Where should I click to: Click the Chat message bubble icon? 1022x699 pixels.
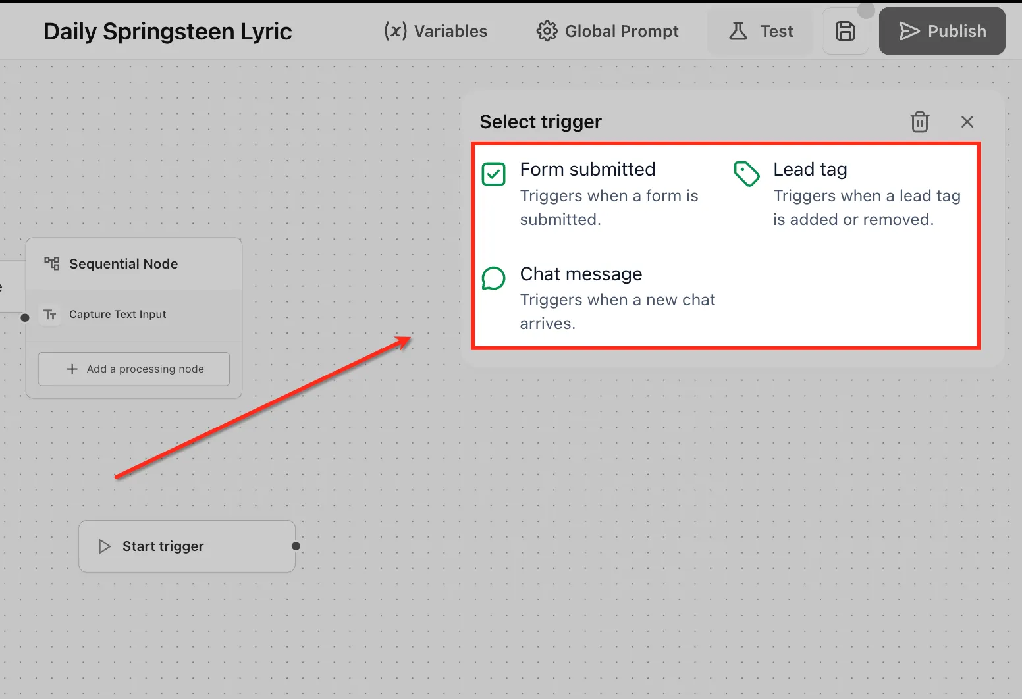(x=493, y=278)
